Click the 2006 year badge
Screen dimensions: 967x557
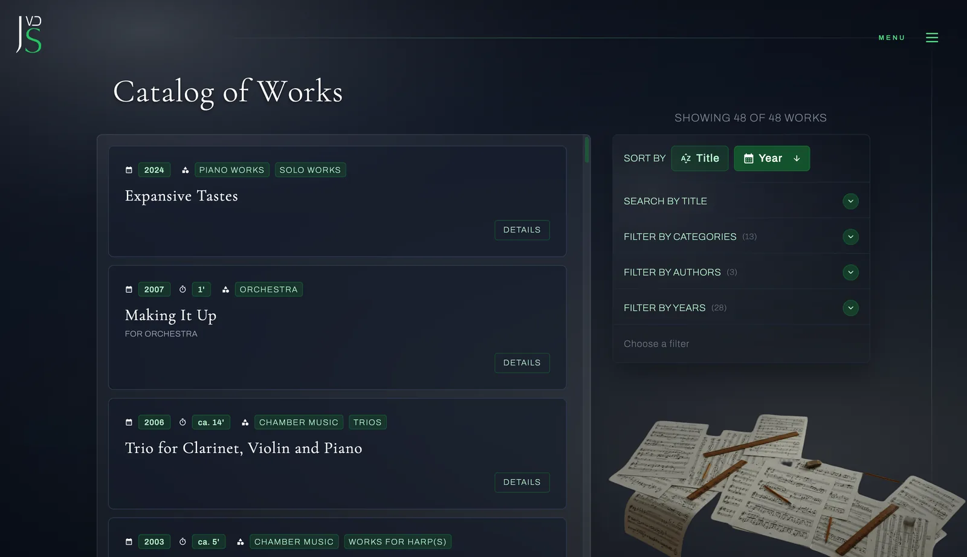[x=154, y=423]
